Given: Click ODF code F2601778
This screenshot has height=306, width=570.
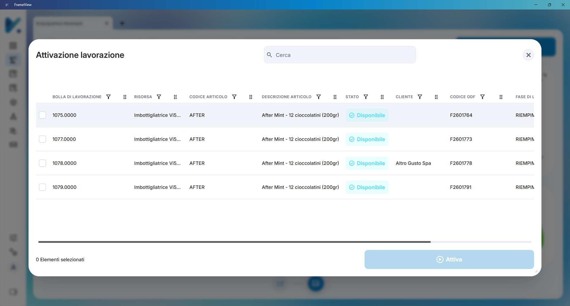Looking at the screenshot, I should 461,163.
